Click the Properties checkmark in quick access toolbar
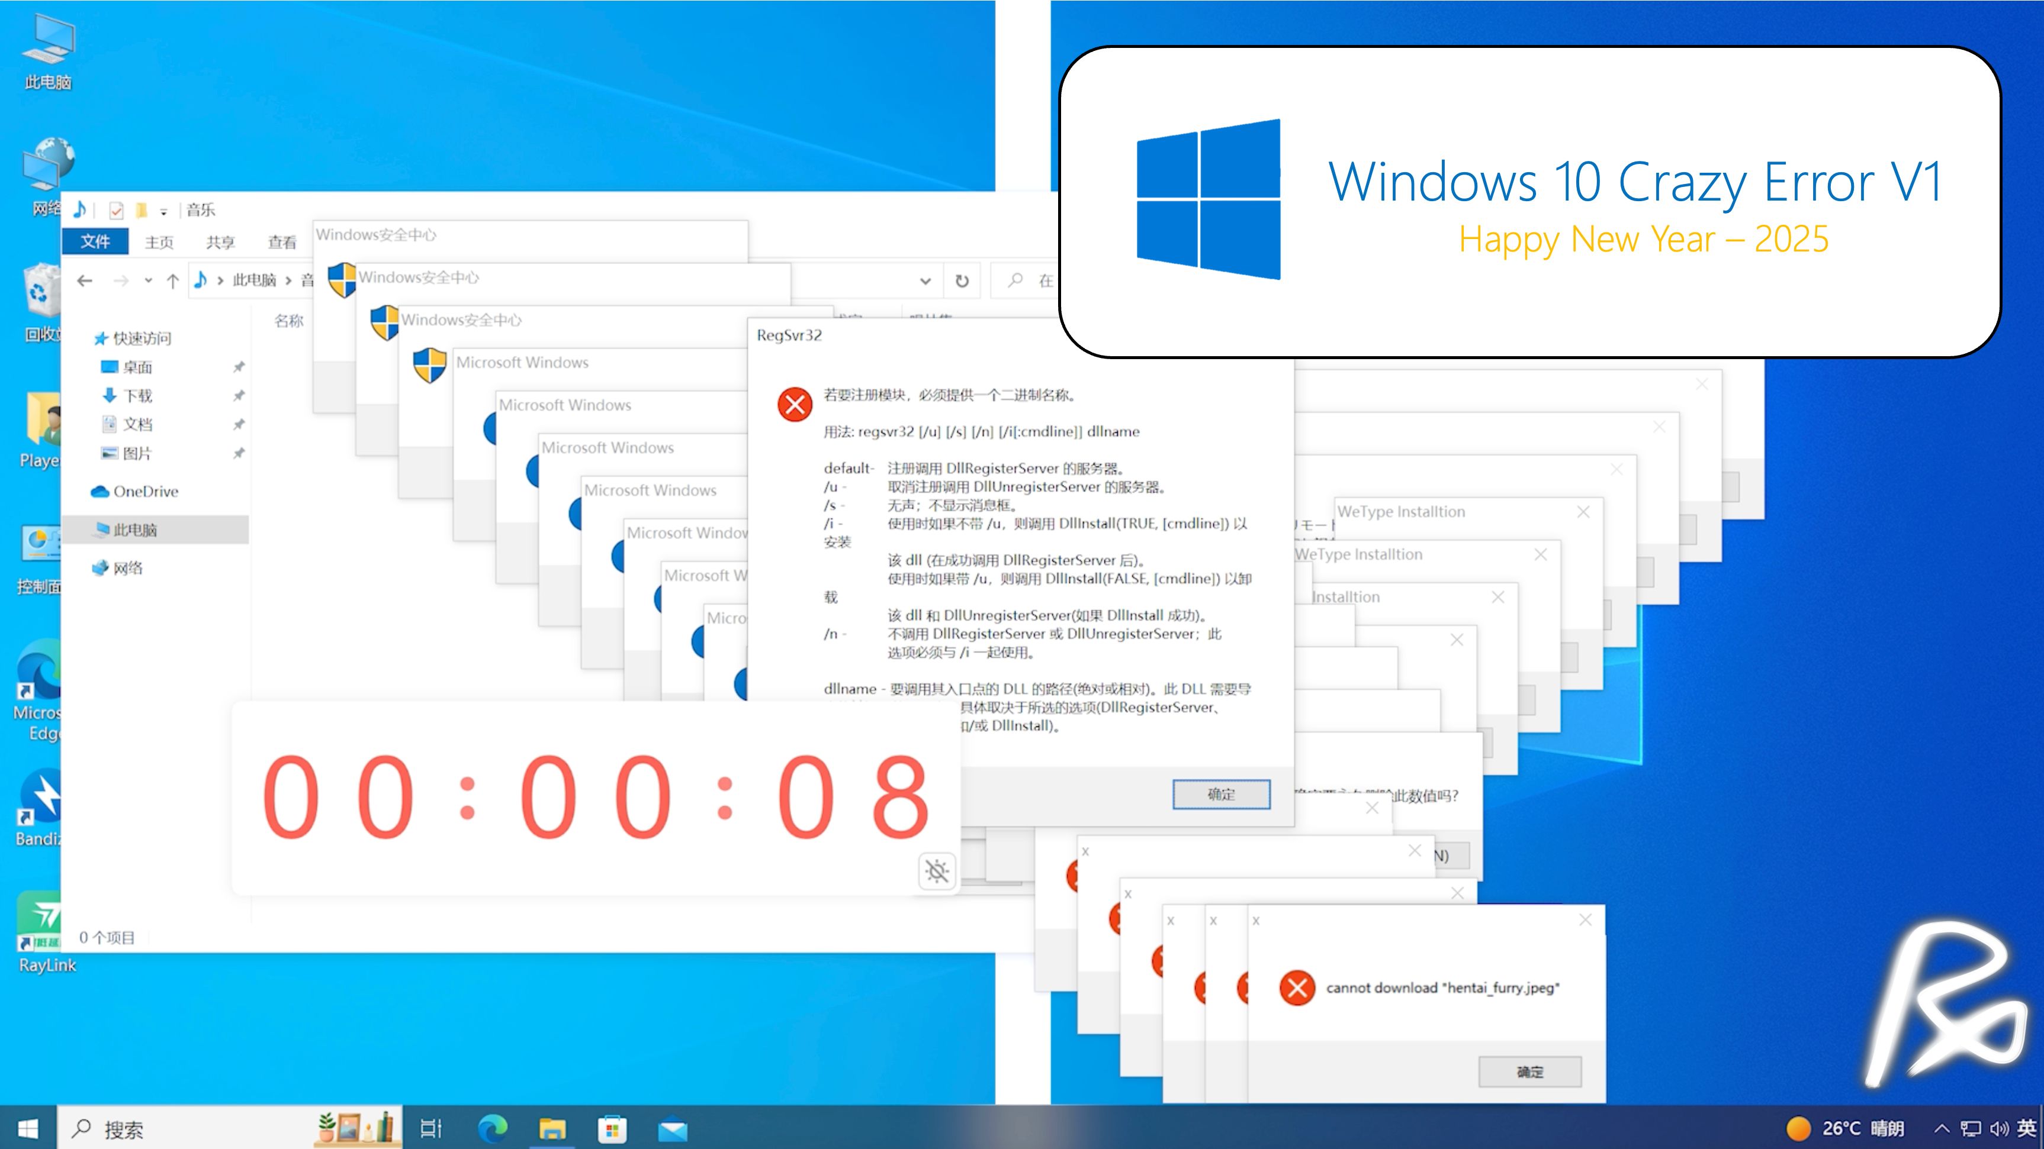 coord(117,210)
